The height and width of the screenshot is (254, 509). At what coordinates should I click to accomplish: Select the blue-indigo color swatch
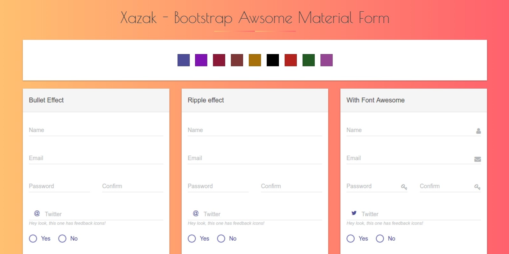(184, 60)
